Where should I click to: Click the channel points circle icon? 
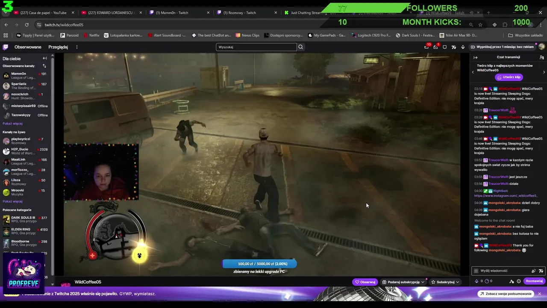point(486,281)
